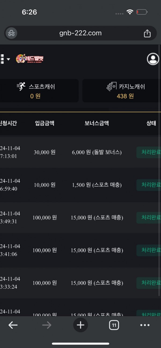Tap the incognito icon in address bar
Screen dimensions: 161x348
click(x=12, y=33)
